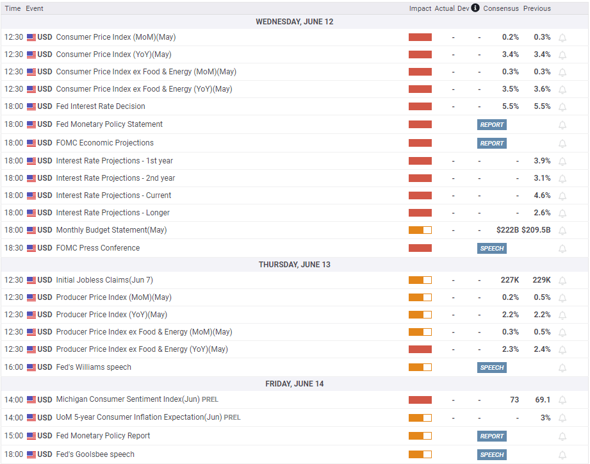Open Consumer Price Index ex Food & Energy (MoM) link
590x464 pixels.
pyautogui.click(x=146, y=72)
